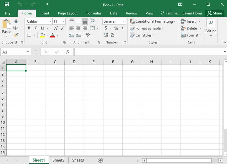
Task: Click Decrease Font Size icon
Action: tap(62, 28)
